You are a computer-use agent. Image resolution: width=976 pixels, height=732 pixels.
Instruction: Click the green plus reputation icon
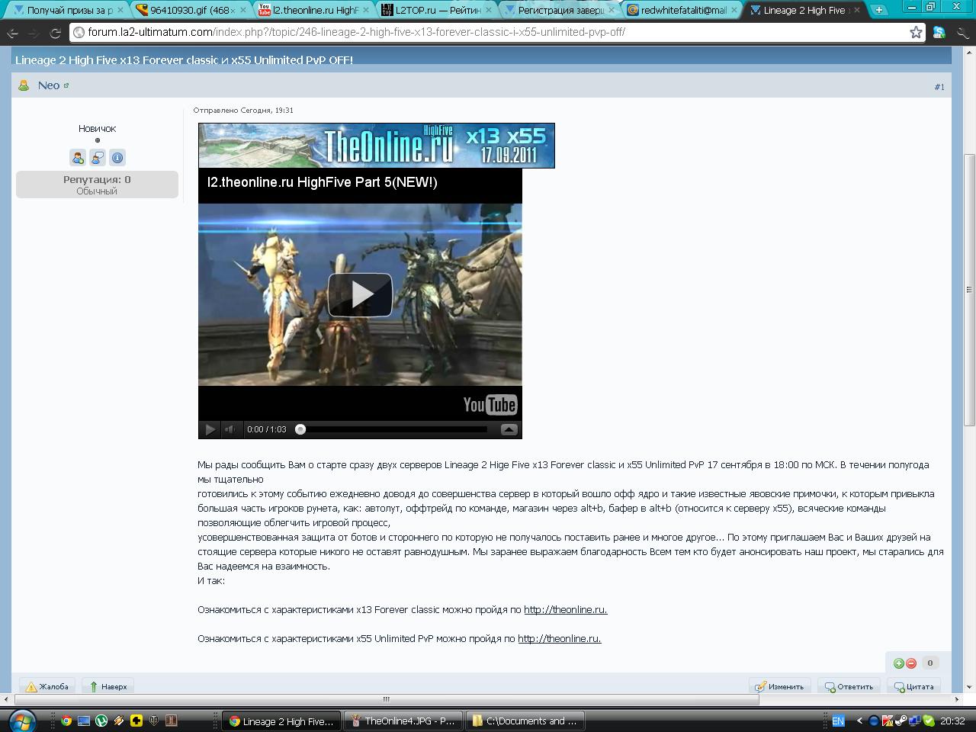(899, 663)
